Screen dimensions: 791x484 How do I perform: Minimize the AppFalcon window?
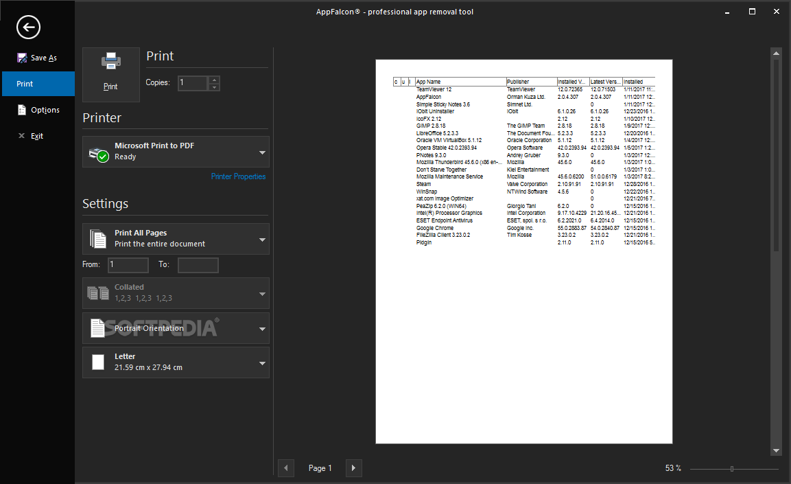pos(727,12)
